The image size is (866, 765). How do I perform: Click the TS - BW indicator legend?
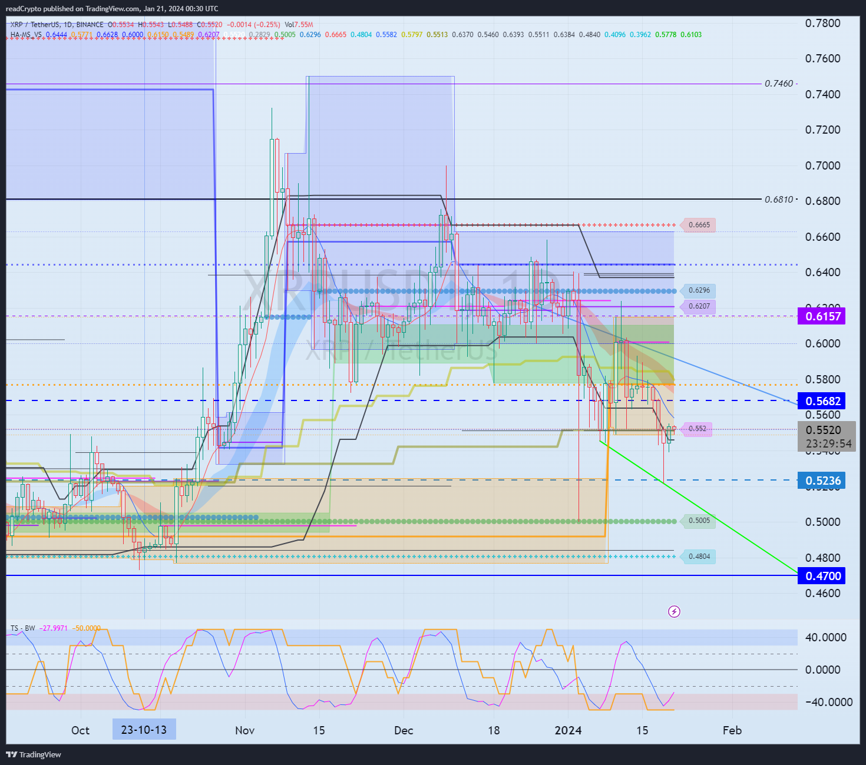pos(22,628)
